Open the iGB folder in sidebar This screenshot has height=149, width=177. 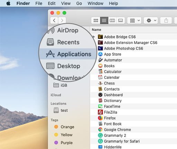[60, 85]
